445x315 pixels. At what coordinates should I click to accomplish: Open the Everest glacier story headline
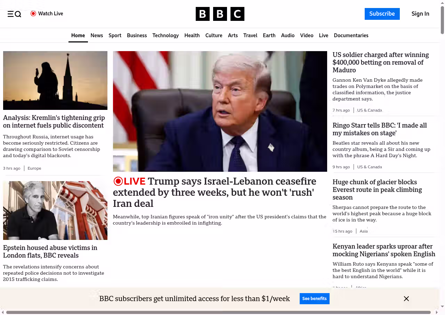pos(377,189)
